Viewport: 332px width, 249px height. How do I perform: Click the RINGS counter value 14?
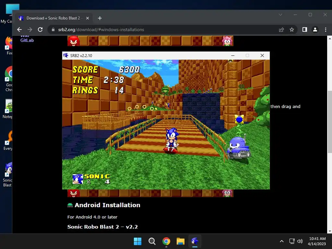click(x=119, y=90)
